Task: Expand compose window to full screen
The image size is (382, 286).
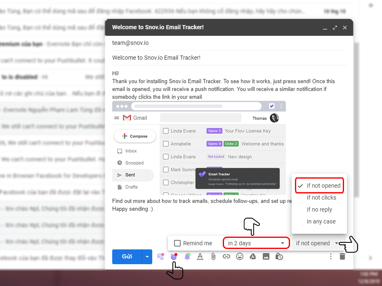Action: point(335,28)
